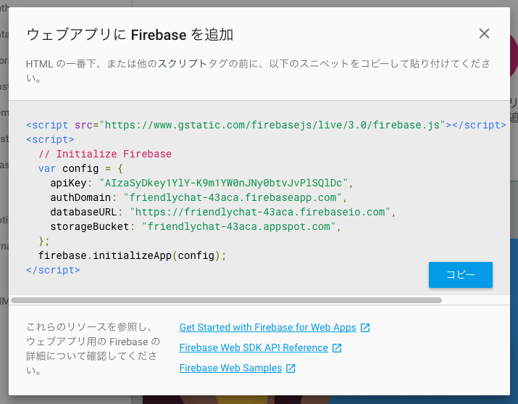Click the apiKey value string
This screenshot has width=518, height=404.
(x=224, y=183)
